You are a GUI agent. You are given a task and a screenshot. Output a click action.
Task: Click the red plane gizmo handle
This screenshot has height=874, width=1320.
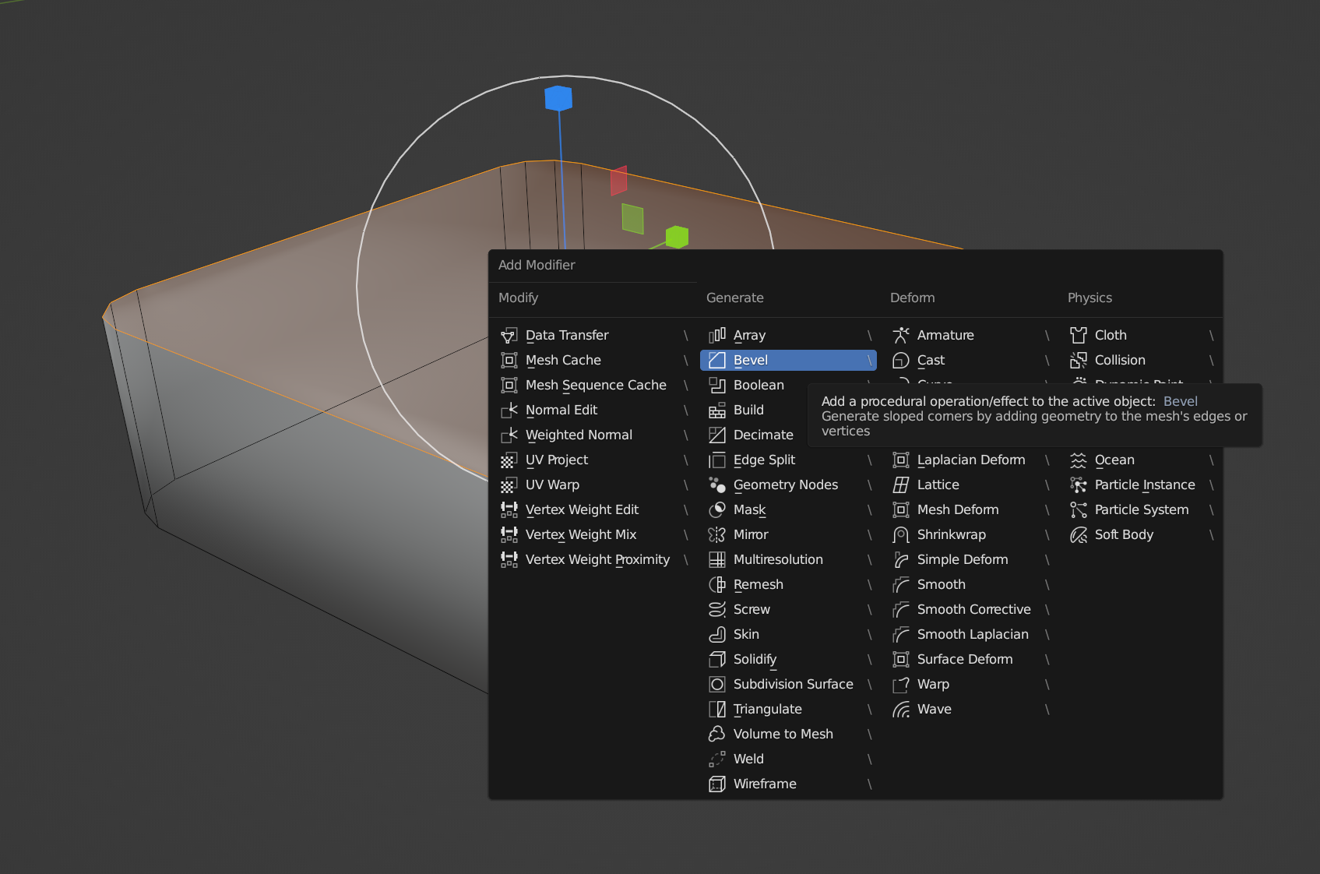(619, 181)
